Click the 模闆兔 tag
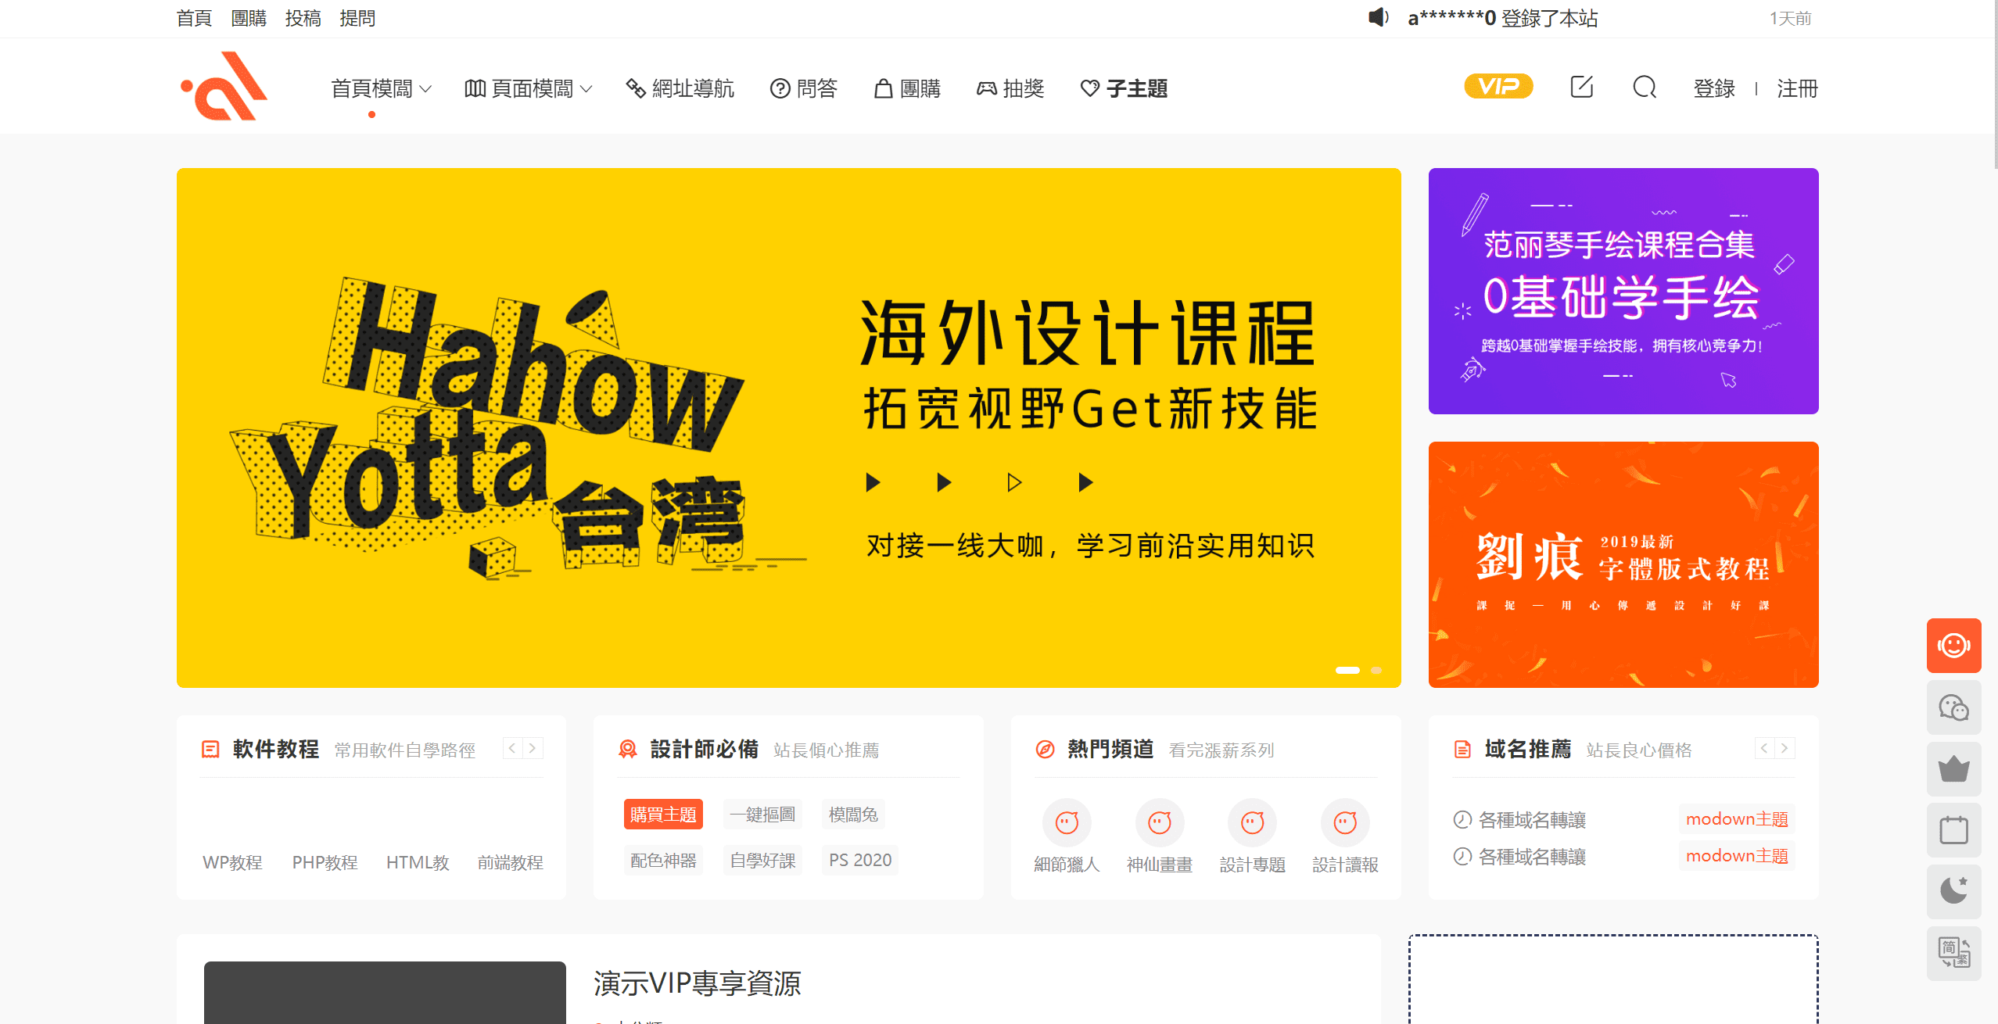The width and height of the screenshot is (1998, 1024). tap(853, 814)
